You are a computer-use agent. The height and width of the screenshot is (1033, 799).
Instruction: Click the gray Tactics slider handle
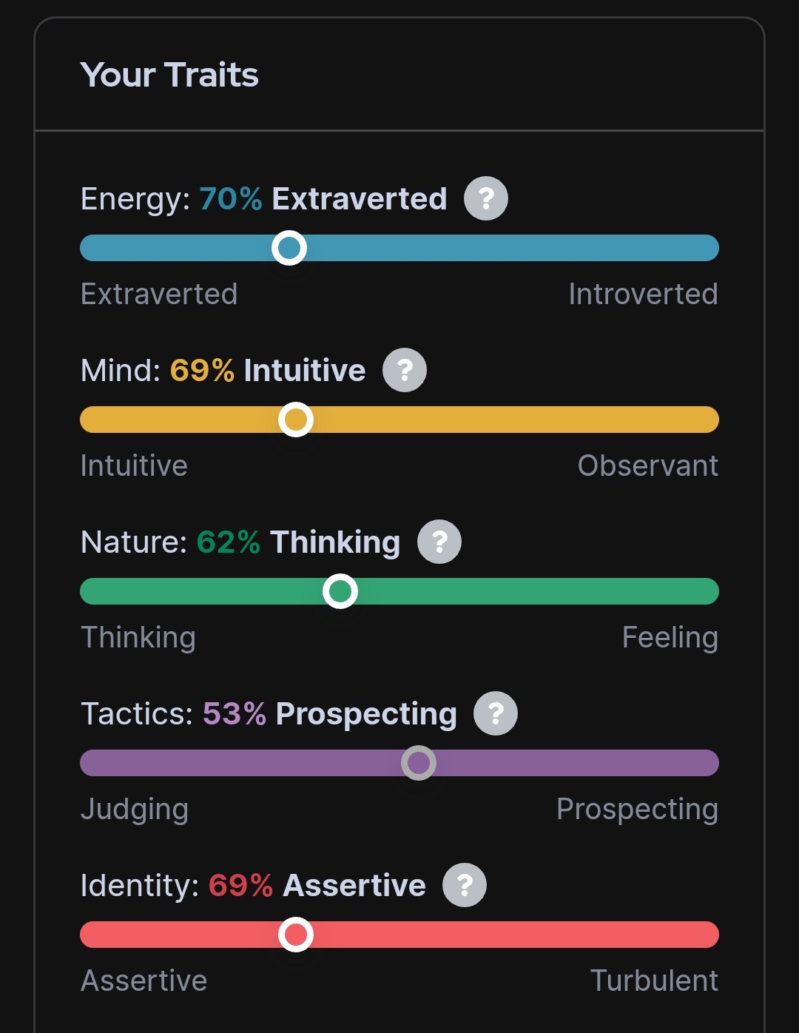tap(419, 763)
